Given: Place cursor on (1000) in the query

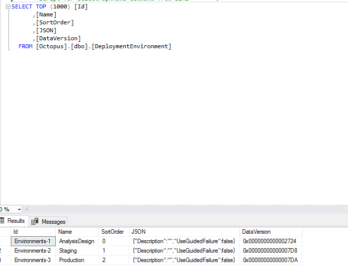Looking at the screenshot, I should coord(60,6).
